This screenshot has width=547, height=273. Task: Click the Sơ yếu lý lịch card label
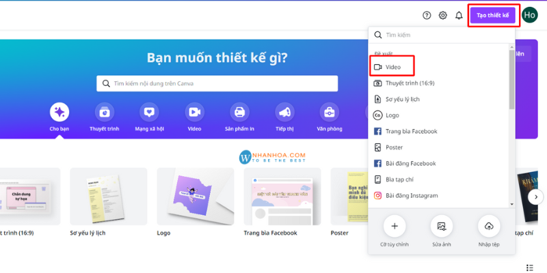click(88, 233)
